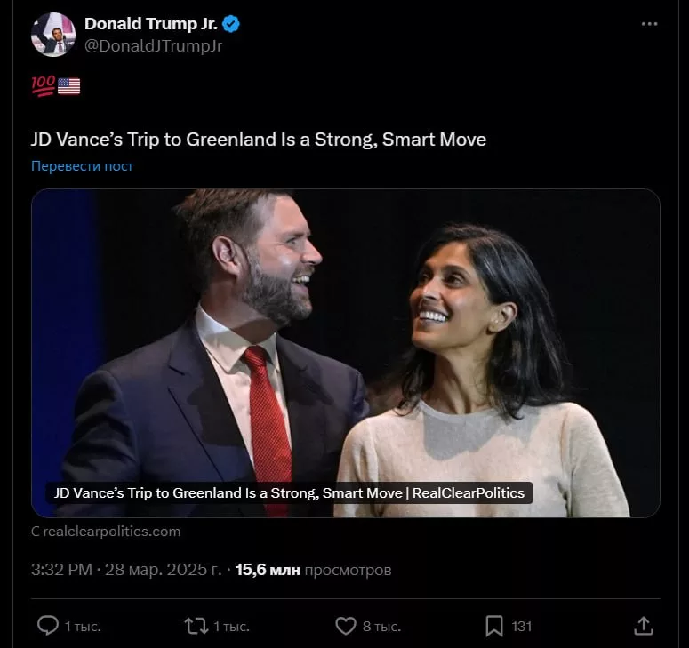689x648 pixels.
Task: Click the 131 bookmarks count
Action: 522,626
